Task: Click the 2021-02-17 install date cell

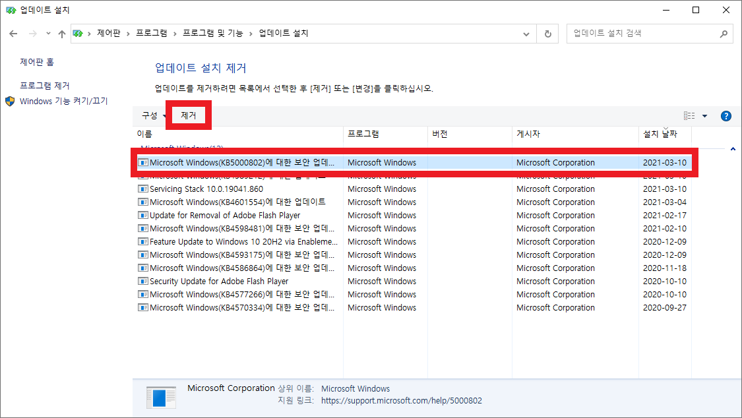Action: [664, 216]
